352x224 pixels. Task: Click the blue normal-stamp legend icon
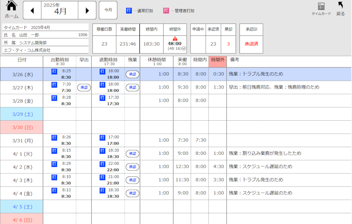click(129, 11)
